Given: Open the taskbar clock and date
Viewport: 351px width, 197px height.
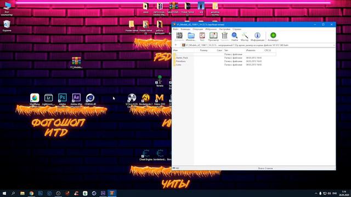Looking at the screenshot, I should [344, 193].
